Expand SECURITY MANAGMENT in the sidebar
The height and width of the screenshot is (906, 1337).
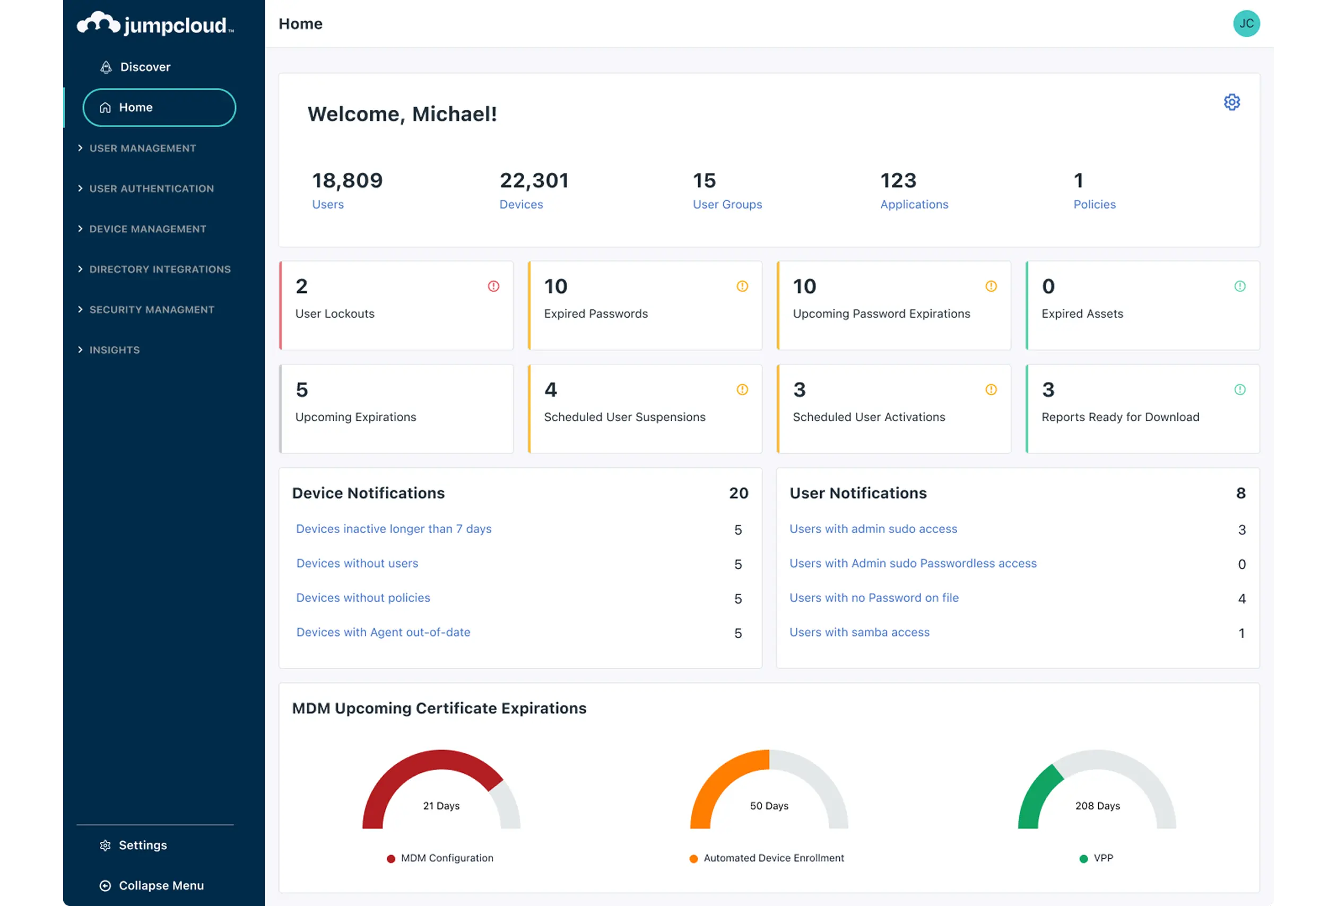tap(152, 309)
